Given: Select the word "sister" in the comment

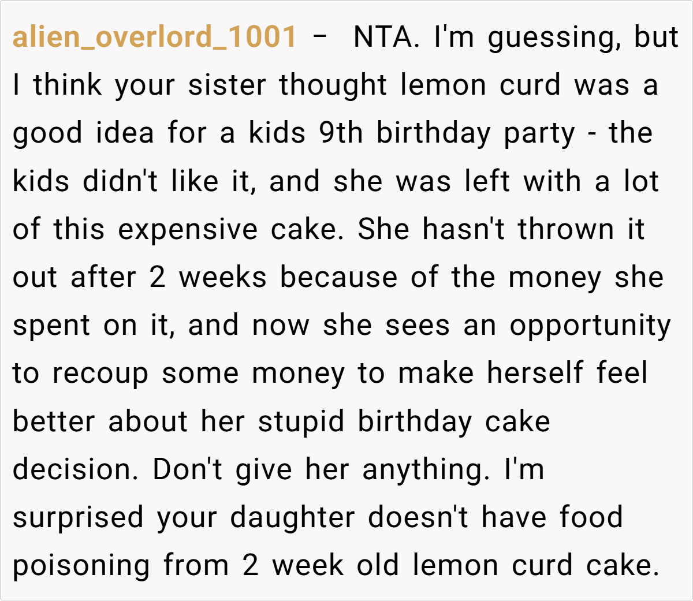Looking at the screenshot, I should pos(227,85).
